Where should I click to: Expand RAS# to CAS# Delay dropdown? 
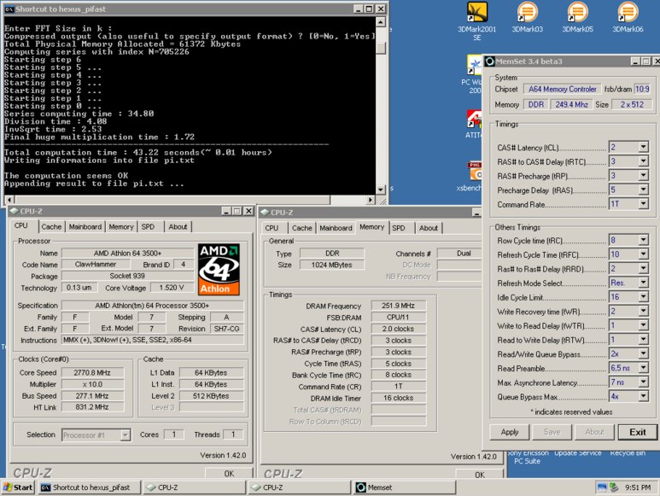[643, 161]
